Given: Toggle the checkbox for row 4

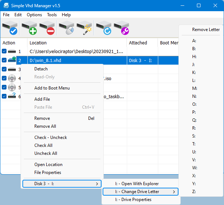Looking at the screenshot, I should click(x=4, y=78).
